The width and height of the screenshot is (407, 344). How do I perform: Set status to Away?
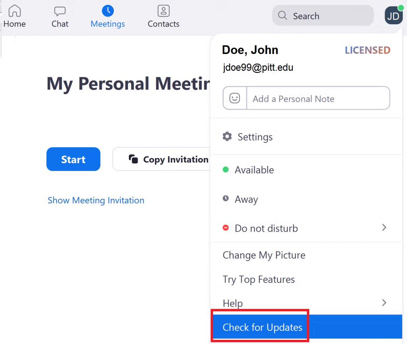point(246,199)
